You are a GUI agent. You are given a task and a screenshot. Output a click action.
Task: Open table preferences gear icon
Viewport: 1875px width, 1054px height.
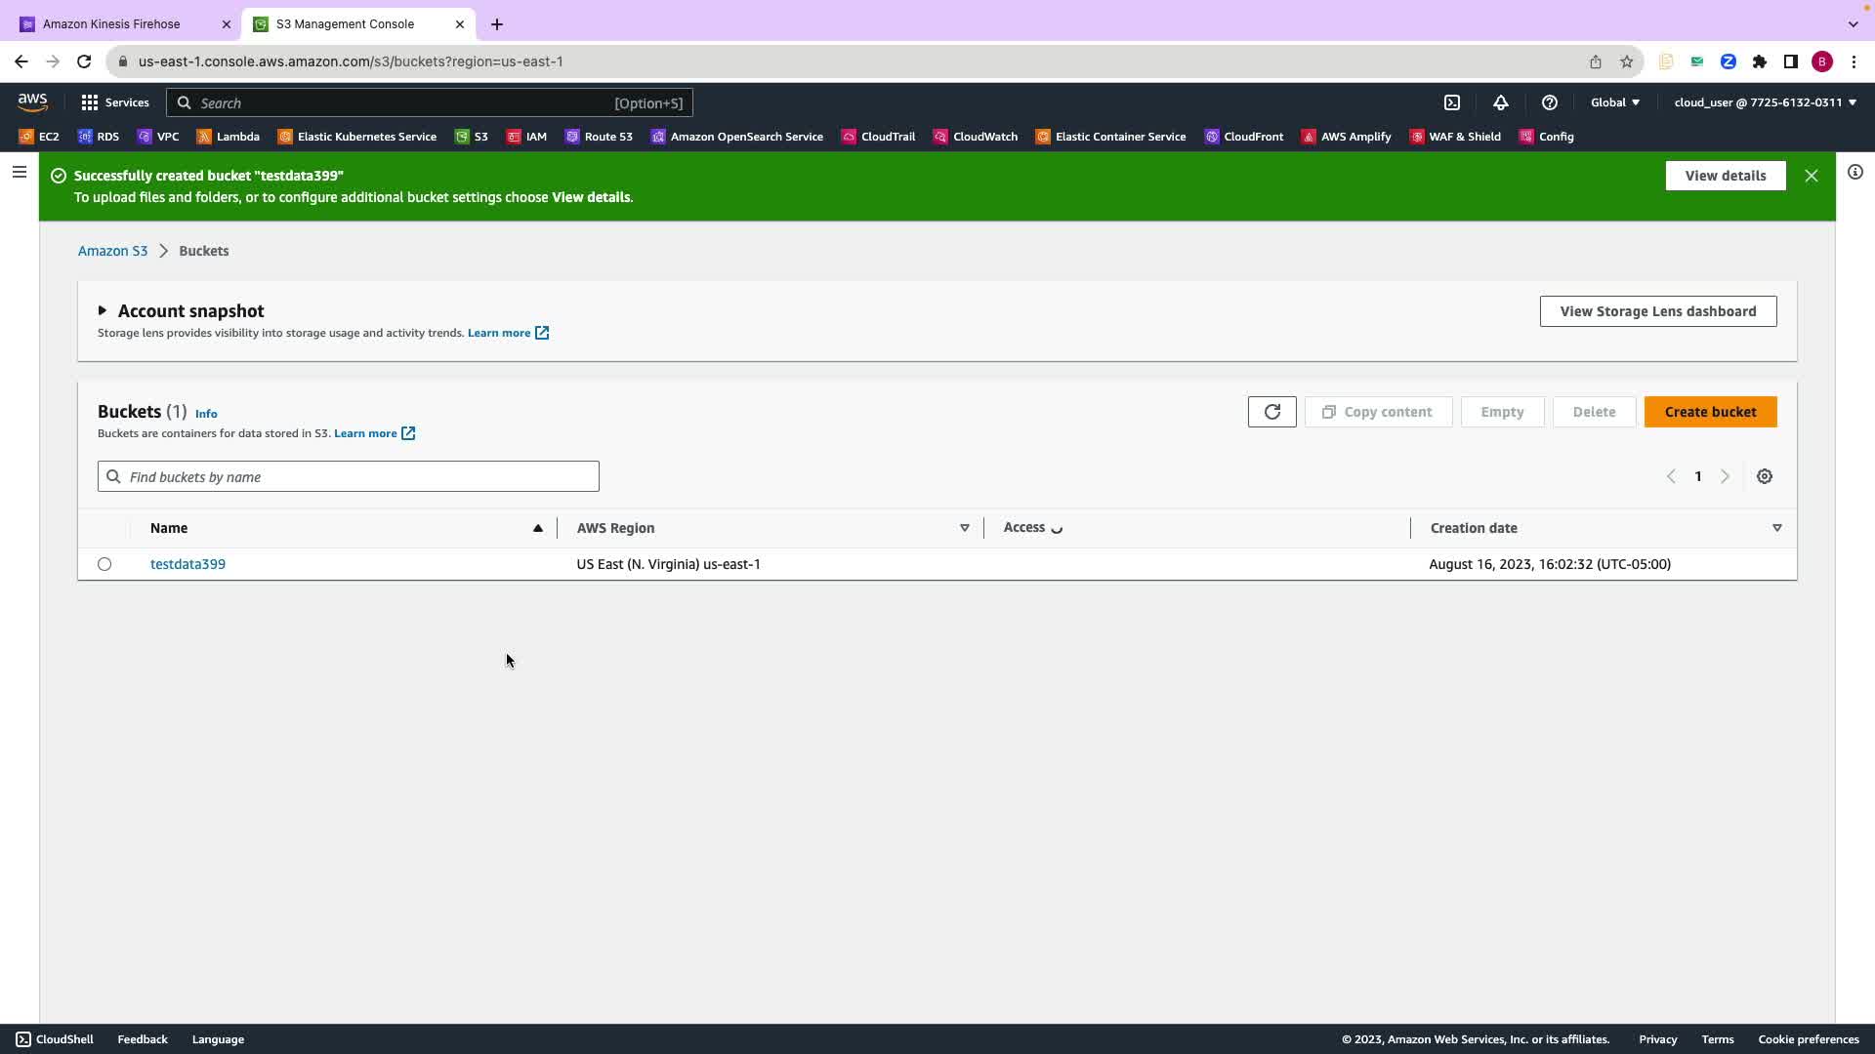[1764, 476]
